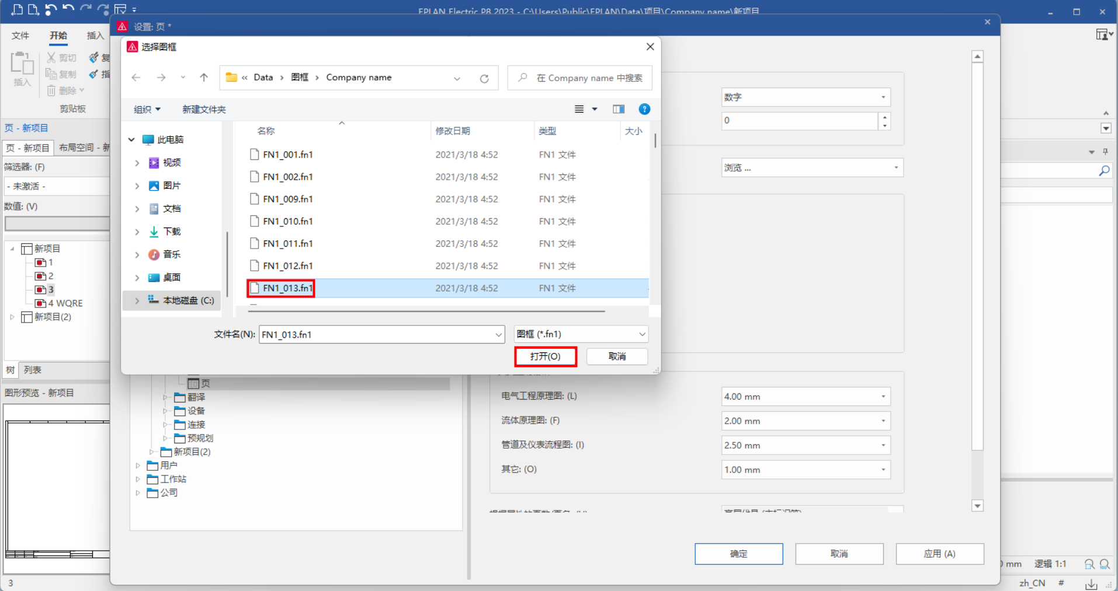Viewport: 1118px width, 591px height.
Task: Go up one folder level in file dialog
Action: coord(204,78)
